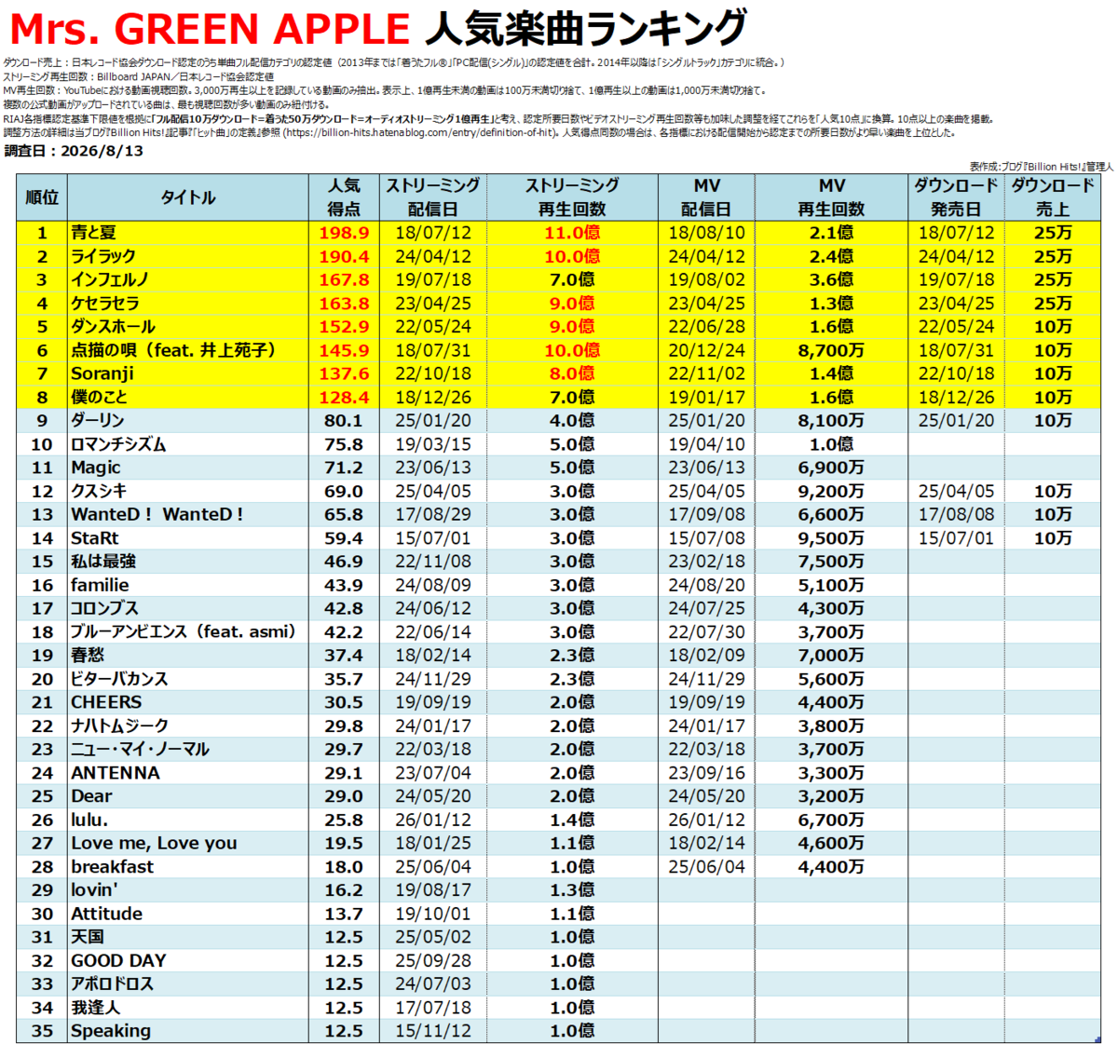Select the 'ストリーミング配信日' column header

click(433, 197)
